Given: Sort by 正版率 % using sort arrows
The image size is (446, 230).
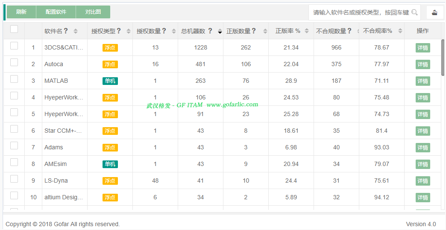Looking at the screenshot, I should click(307, 31).
